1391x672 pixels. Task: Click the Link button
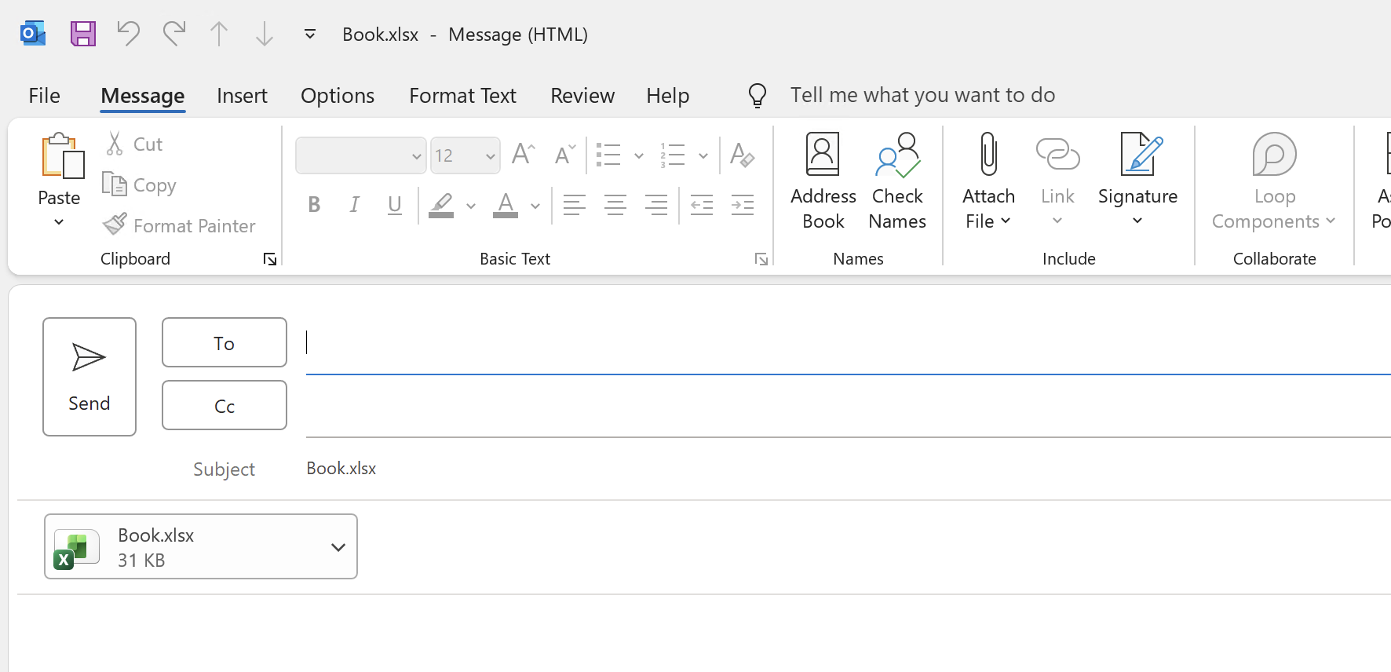pyautogui.click(x=1057, y=181)
